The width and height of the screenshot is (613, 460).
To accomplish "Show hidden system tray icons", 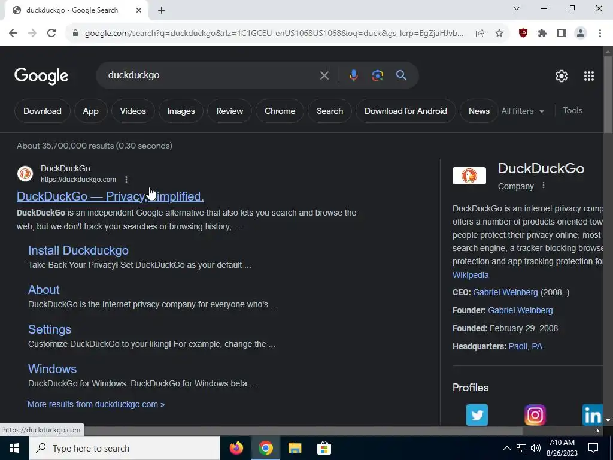I will 506,448.
